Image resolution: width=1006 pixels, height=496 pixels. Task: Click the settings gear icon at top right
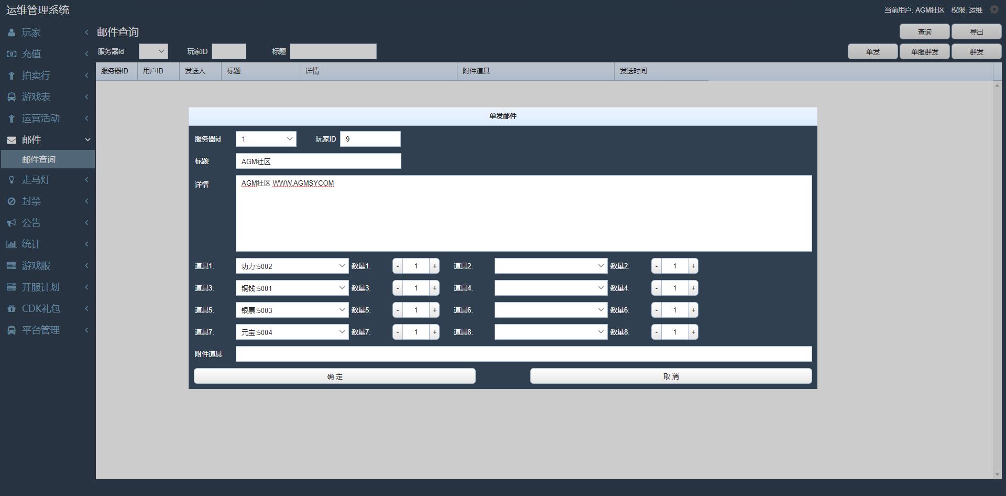pyautogui.click(x=994, y=10)
